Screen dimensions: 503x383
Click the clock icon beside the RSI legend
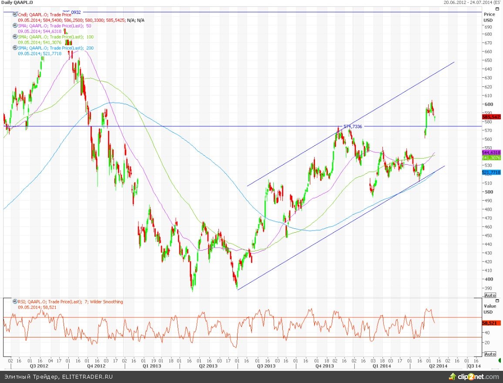[15, 302]
